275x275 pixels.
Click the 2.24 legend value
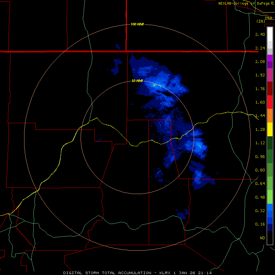coord(260,48)
